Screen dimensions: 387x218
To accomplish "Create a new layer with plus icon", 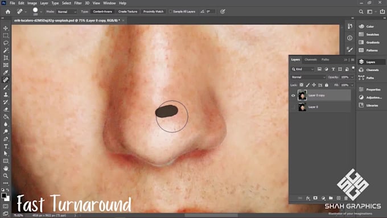I will tap(339, 198).
